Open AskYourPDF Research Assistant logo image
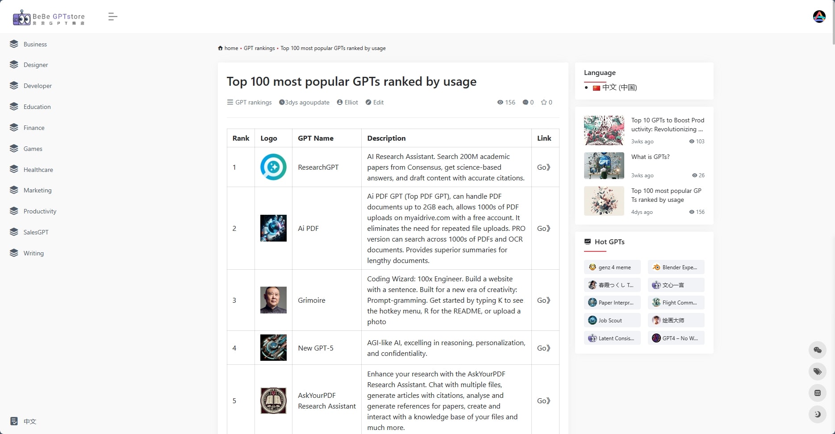The height and width of the screenshot is (434, 835). 273,401
